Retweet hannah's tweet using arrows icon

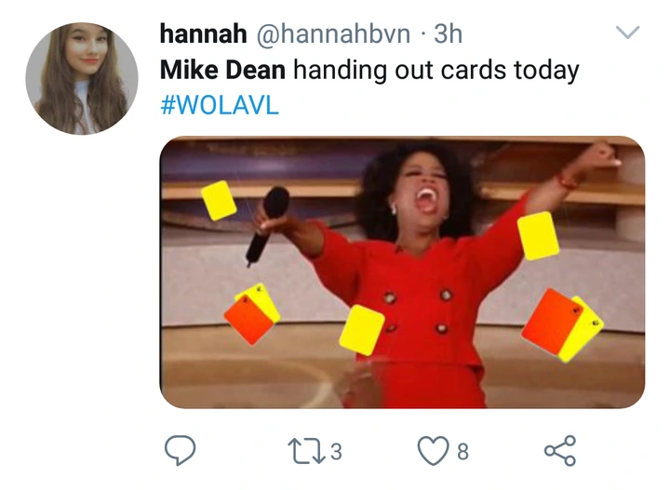pos(306,451)
